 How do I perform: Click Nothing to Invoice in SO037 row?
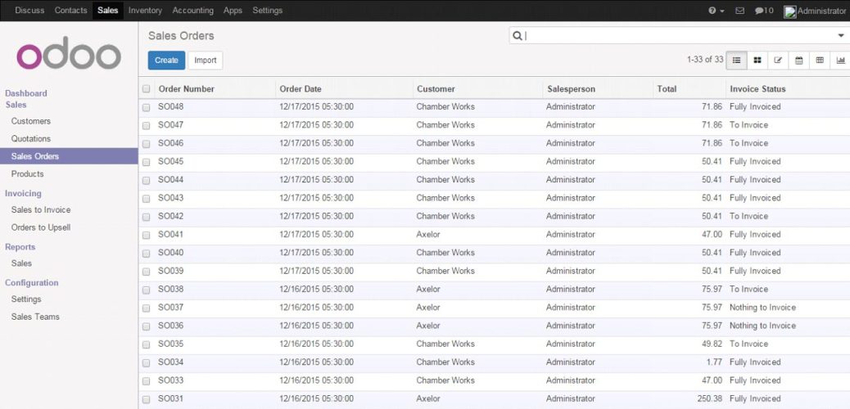click(762, 308)
